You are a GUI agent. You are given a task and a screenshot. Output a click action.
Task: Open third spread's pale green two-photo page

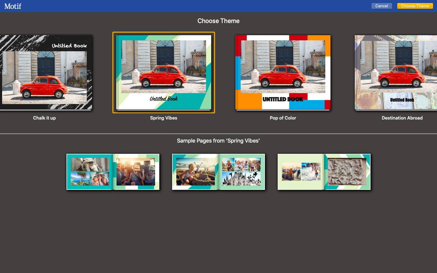pyautogui.click(x=301, y=172)
